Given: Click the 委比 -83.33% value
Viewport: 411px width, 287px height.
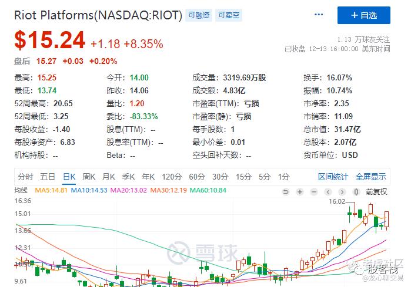Looking at the screenshot, I should point(144,116).
